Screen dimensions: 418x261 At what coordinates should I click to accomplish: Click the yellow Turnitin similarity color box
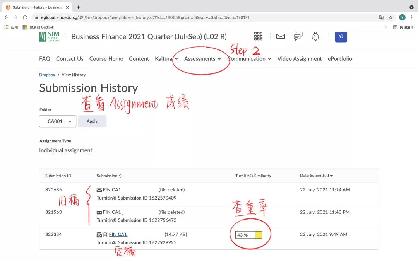point(259,235)
